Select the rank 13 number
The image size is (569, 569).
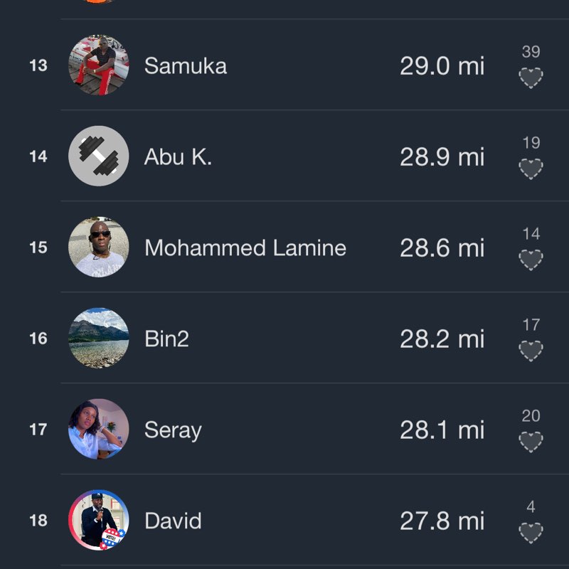point(38,66)
